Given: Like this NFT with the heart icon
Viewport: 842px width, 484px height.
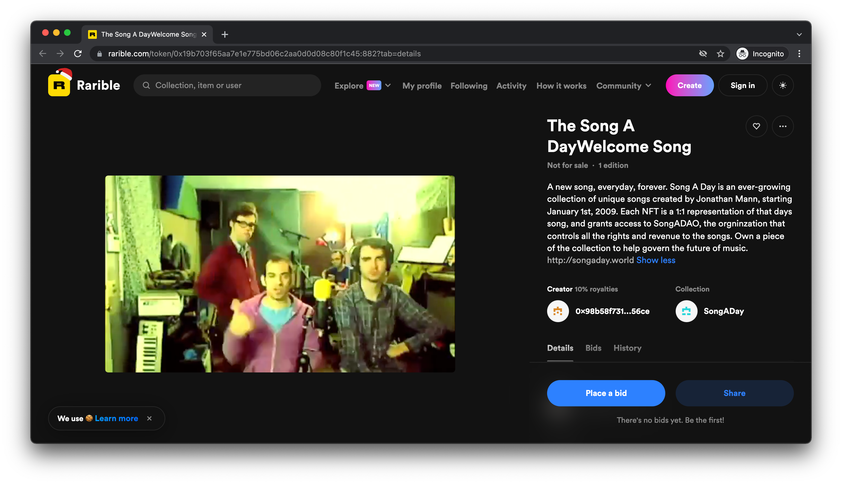Looking at the screenshot, I should (x=756, y=126).
